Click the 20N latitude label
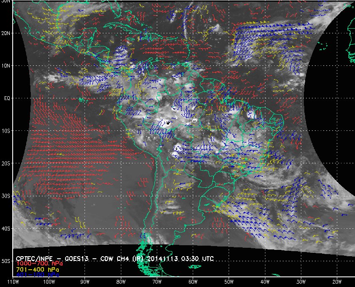The height and width of the screenshot is (287, 355). 6,33
